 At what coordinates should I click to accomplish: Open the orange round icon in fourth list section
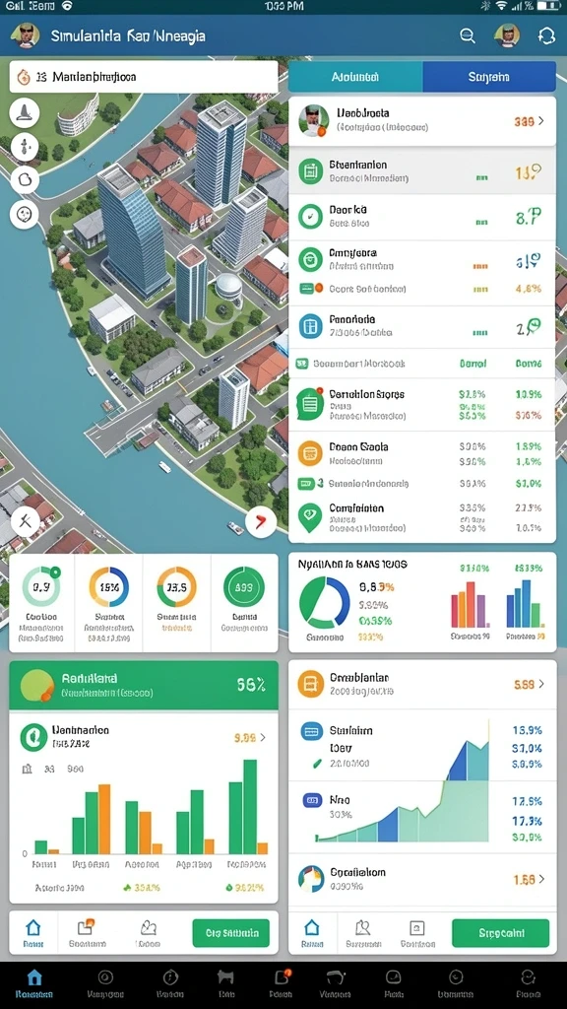pos(310,453)
